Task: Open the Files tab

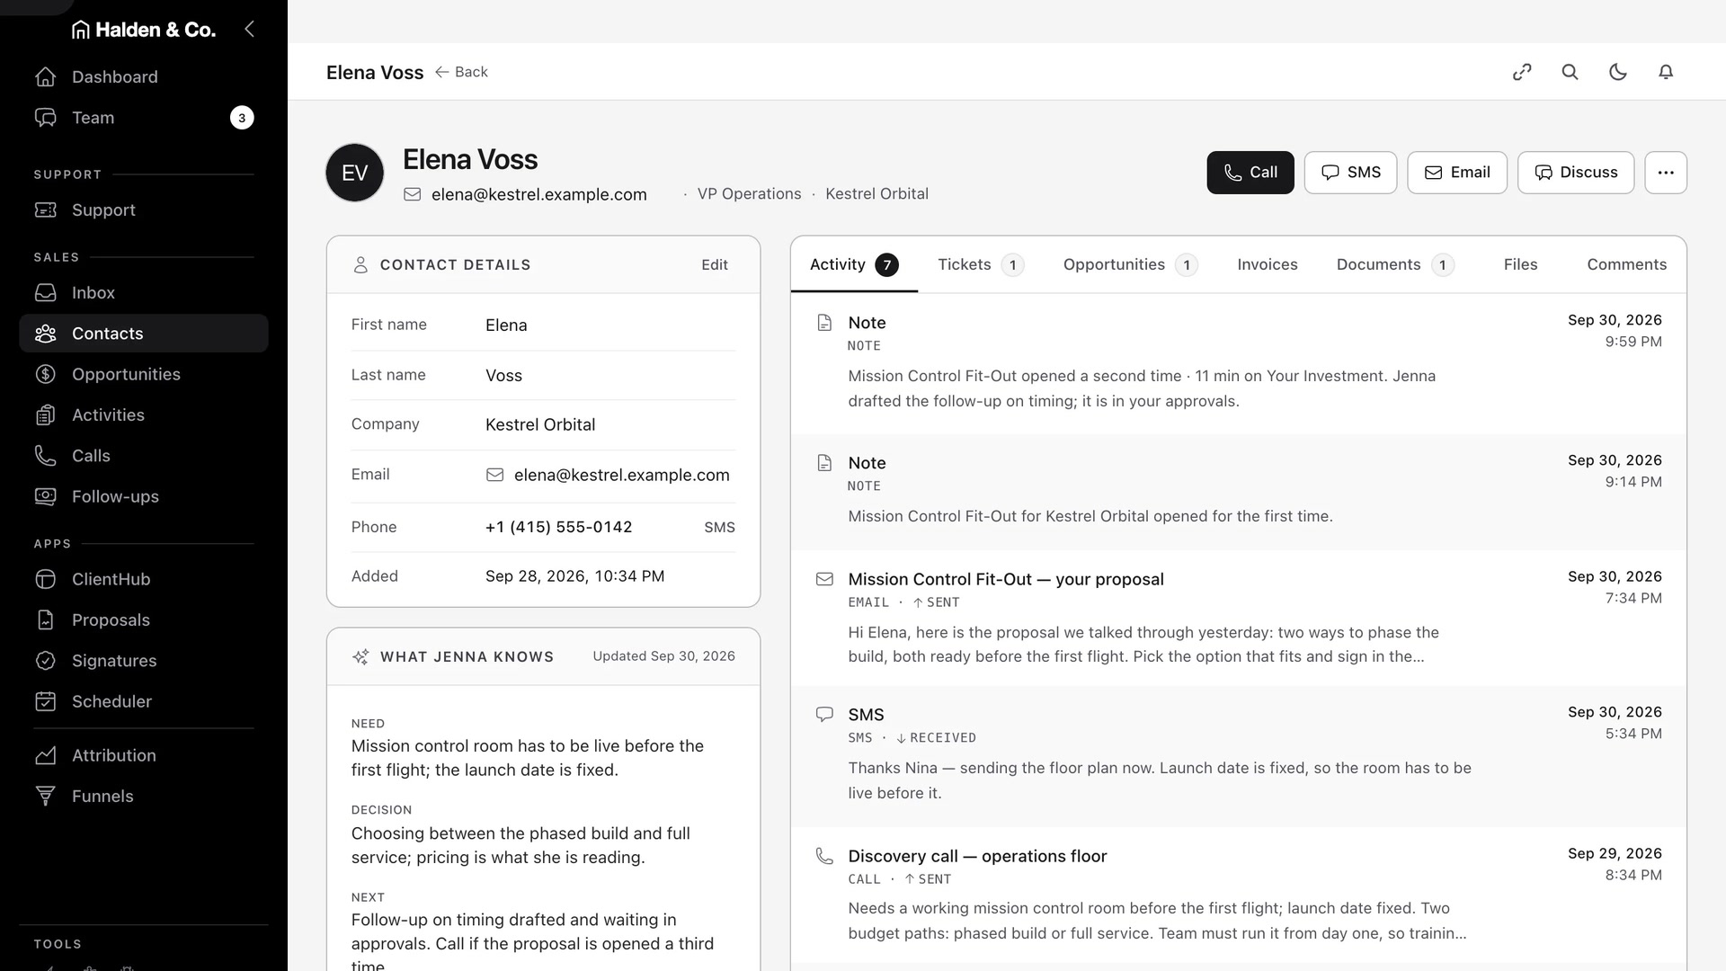Action: pos(1521,264)
